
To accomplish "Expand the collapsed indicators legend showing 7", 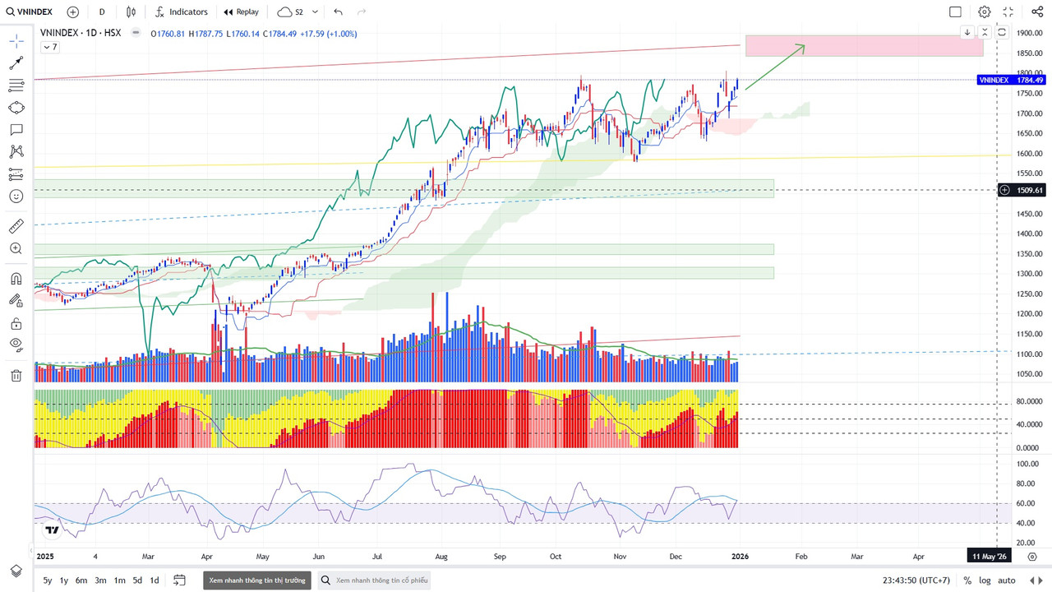I will [50, 47].
